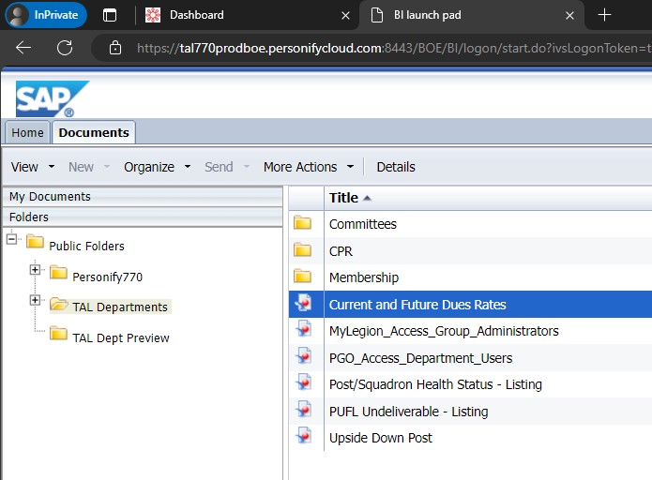Select the Personify770 folder
The width and height of the screenshot is (652, 480).
pos(107,277)
